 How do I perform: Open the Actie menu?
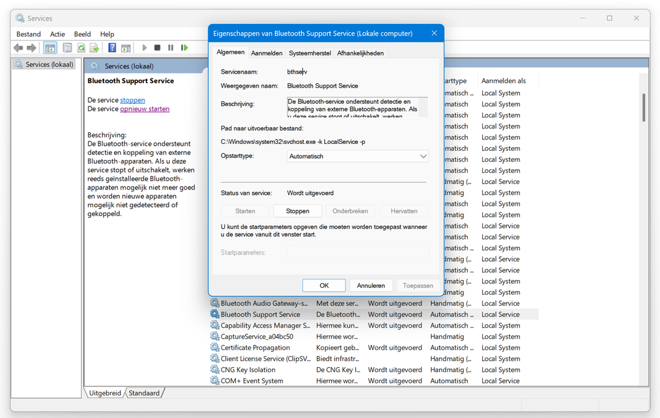57,34
